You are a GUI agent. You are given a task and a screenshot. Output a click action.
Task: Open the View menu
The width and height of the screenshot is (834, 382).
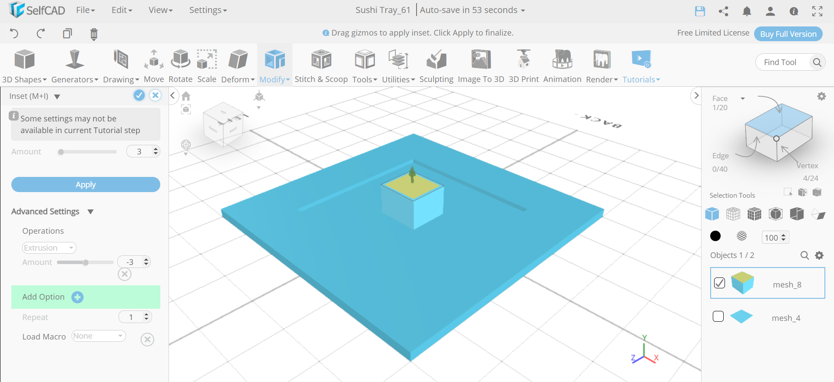[161, 10]
